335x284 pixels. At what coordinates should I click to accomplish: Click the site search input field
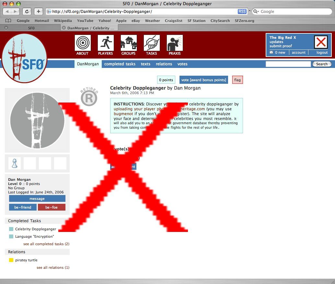coord(288,64)
